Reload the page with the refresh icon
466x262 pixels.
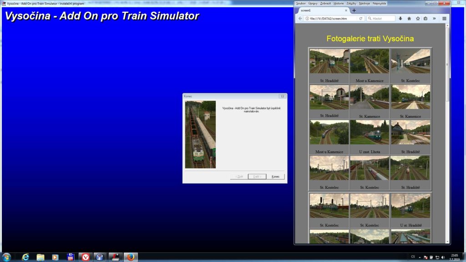(x=361, y=18)
